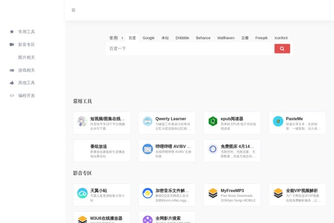Image resolution: width=334 pixels, height=223 pixels.
Task: Click the 哔哩哔哩 AV/BV converter icon
Action: pyautogui.click(x=148, y=149)
